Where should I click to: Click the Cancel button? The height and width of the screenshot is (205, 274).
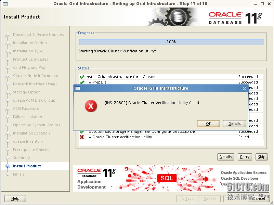pos(259,198)
